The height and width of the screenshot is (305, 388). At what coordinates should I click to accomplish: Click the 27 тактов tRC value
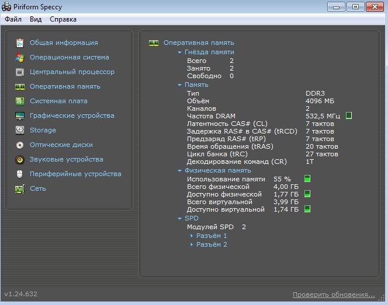coord(322,154)
